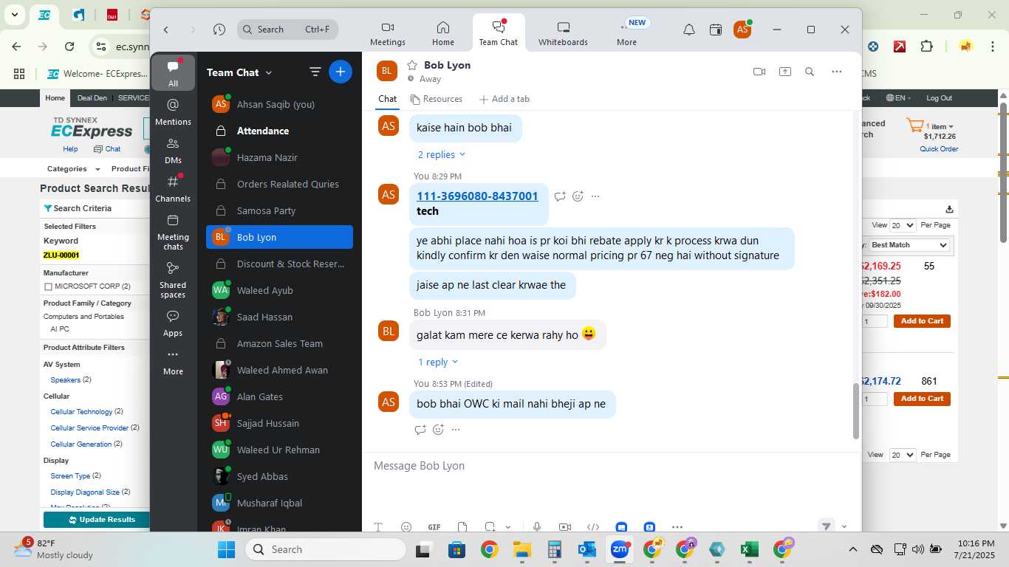
Task: Tick the MICROSOFT CORP checkbox in ECExpress
Action: click(48, 286)
